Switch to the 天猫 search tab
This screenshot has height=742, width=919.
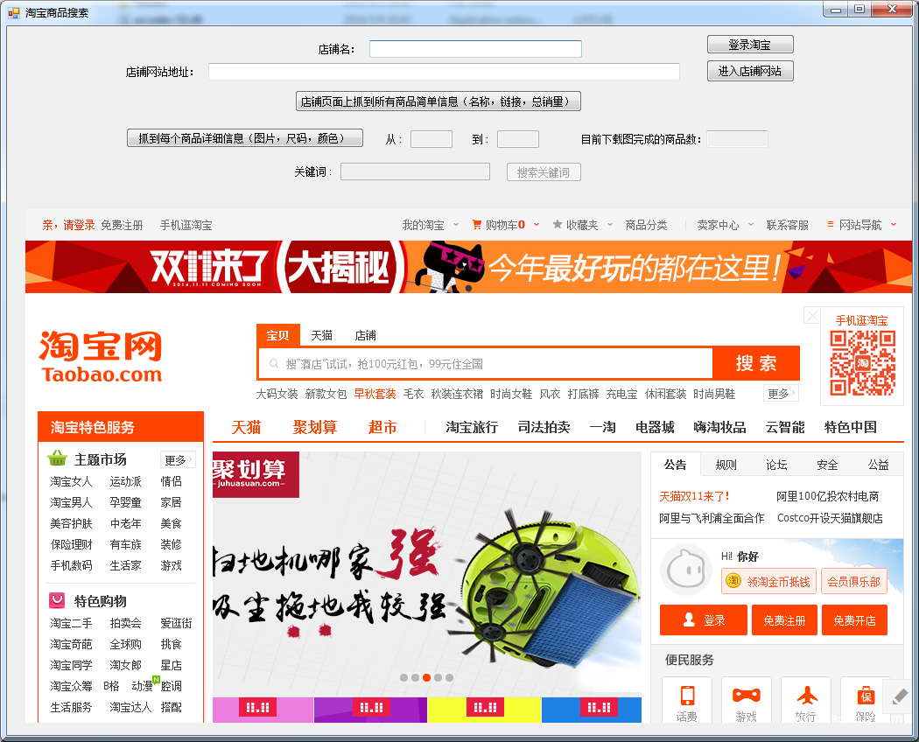[321, 335]
